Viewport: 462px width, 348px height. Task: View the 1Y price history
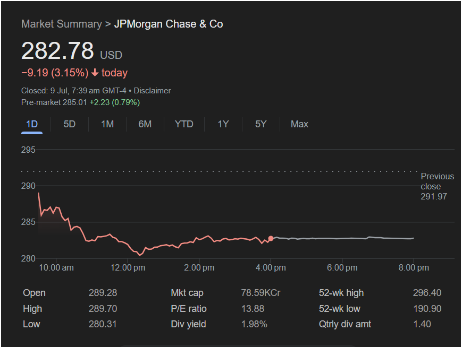[223, 124]
